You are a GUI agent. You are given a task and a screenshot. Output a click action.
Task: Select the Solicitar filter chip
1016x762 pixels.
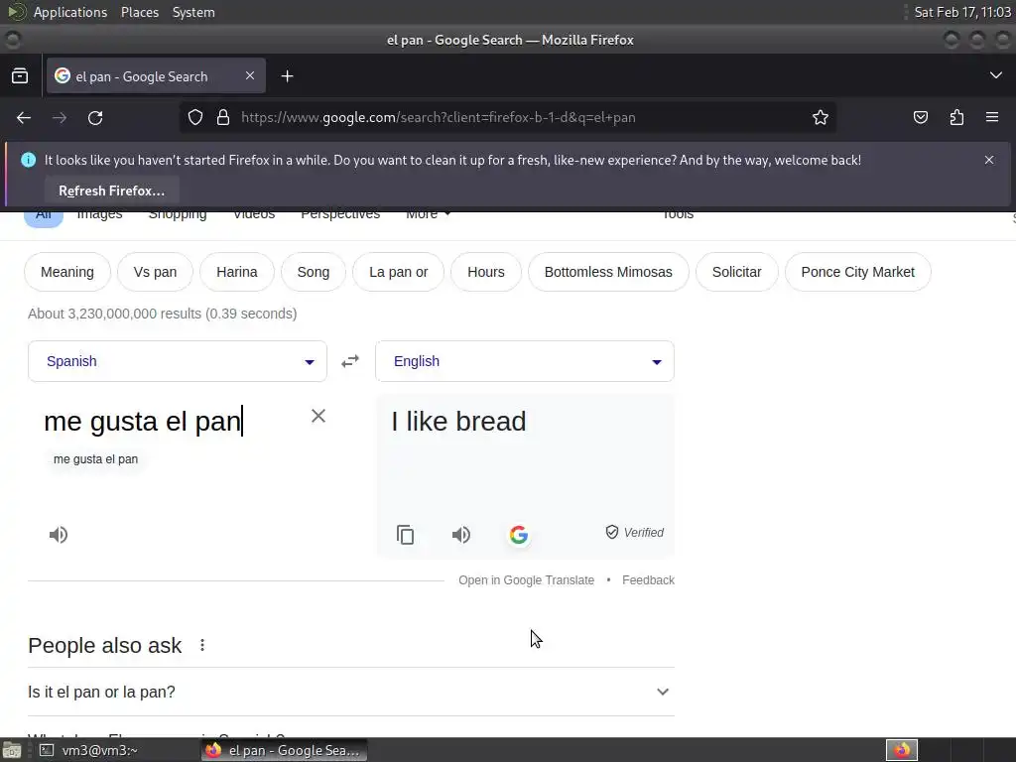point(737,272)
